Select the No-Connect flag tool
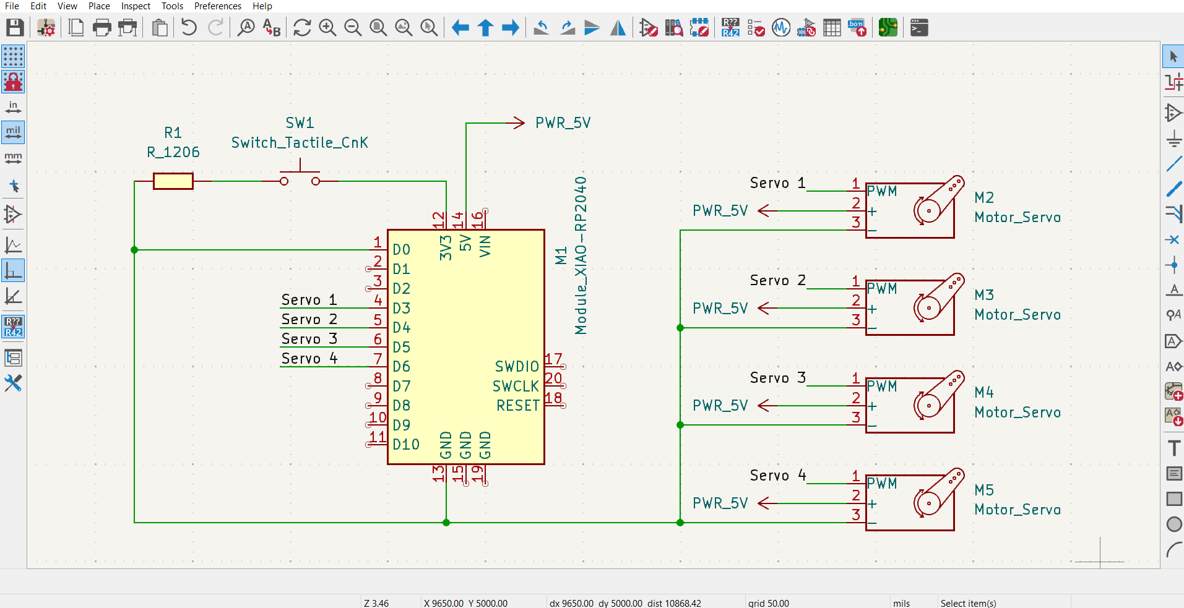The height and width of the screenshot is (608, 1184). [x=1173, y=239]
